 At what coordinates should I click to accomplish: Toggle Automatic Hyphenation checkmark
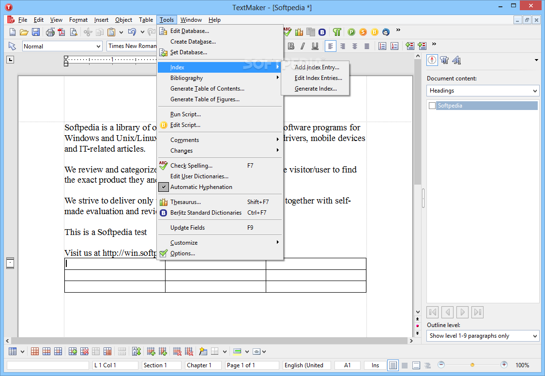[x=164, y=187]
